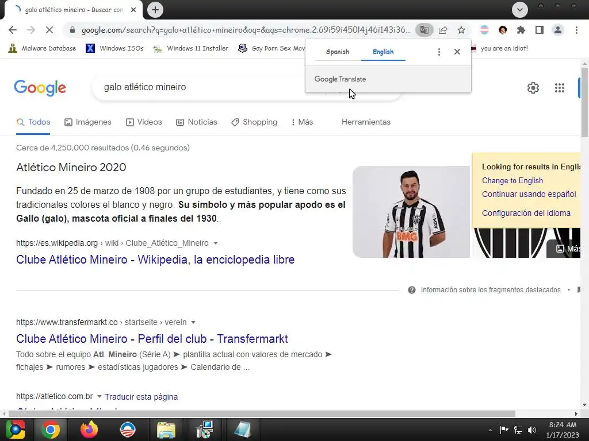Expand the atletico.com.br result dropdown arrow

[99, 396]
